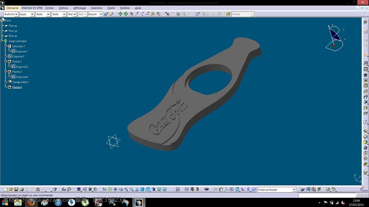Open the Fichier menu
The width and height of the screenshot is (369, 207).
tap(50, 8)
